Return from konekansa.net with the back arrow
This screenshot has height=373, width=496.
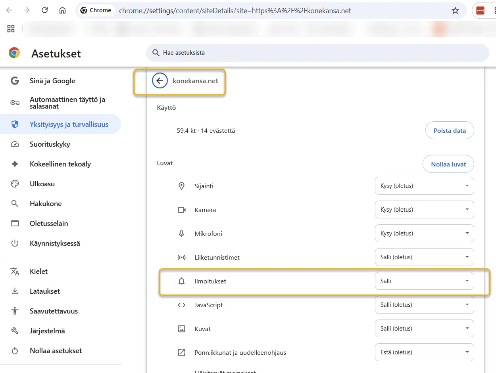[x=160, y=81]
